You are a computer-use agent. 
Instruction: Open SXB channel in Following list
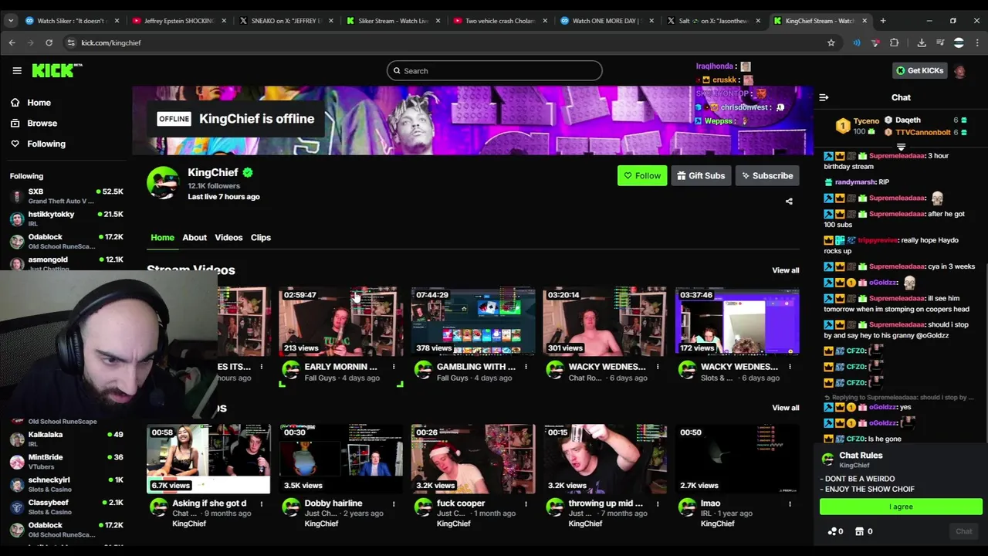pyautogui.click(x=66, y=196)
